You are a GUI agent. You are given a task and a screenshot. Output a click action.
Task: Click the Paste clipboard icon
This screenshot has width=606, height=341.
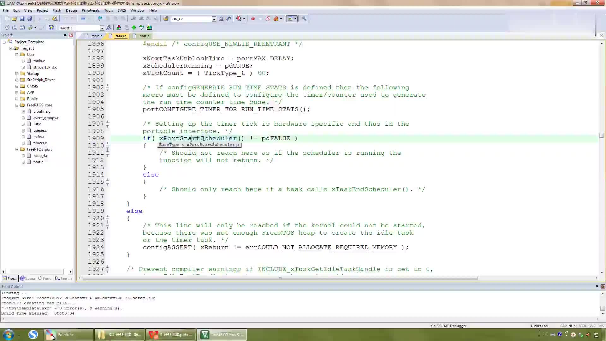(x=55, y=19)
